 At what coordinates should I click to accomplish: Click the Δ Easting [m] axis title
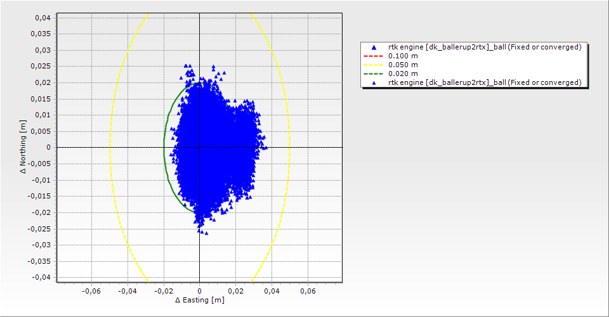[199, 300]
